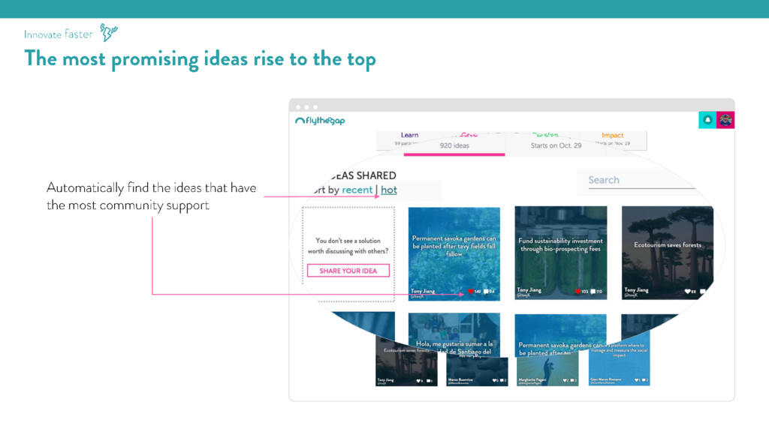Sort ideas by recent
Image resolution: width=769 pixels, height=432 pixels.
(x=357, y=190)
